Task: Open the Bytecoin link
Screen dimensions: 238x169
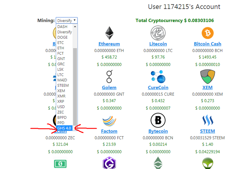Action: (x=158, y=131)
